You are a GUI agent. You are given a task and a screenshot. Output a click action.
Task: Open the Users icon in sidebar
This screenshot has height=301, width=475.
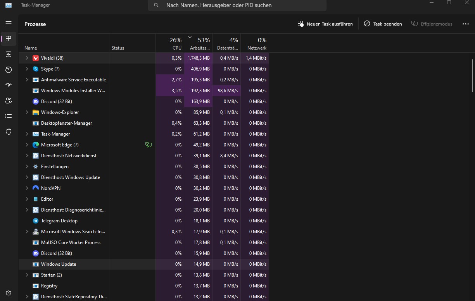click(9, 101)
